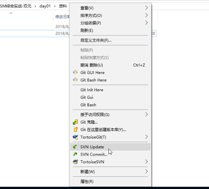Click the Git 克隆 clone icon
The width and height of the screenshot is (209, 189).
[75, 122]
